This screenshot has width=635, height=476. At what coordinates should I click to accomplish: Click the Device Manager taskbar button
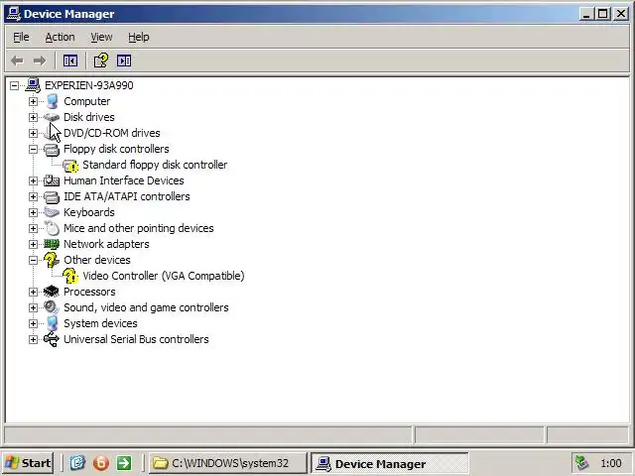click(390, 463)
